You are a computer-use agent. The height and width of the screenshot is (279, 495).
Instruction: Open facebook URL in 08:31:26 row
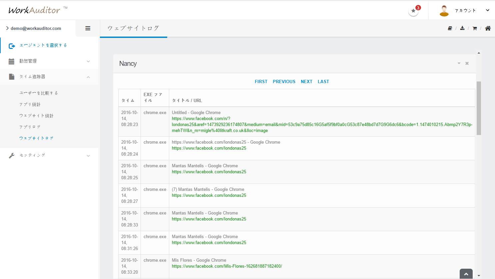pyautogui.click(x=209, y=243)
